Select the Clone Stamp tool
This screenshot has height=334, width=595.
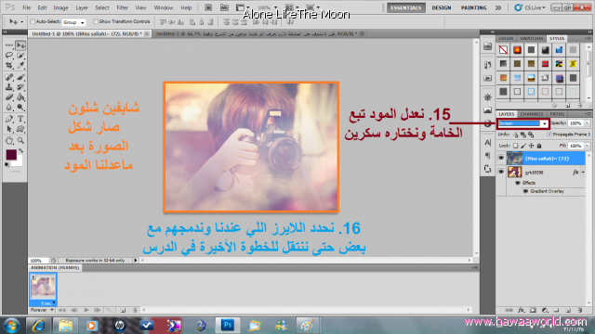click(x=9, y=87)
